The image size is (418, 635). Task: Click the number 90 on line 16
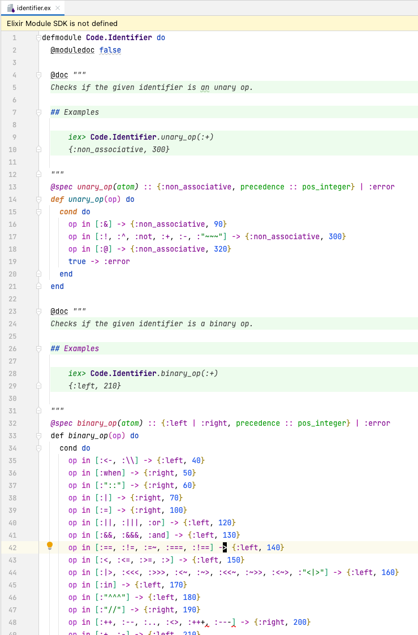(218, 224)
